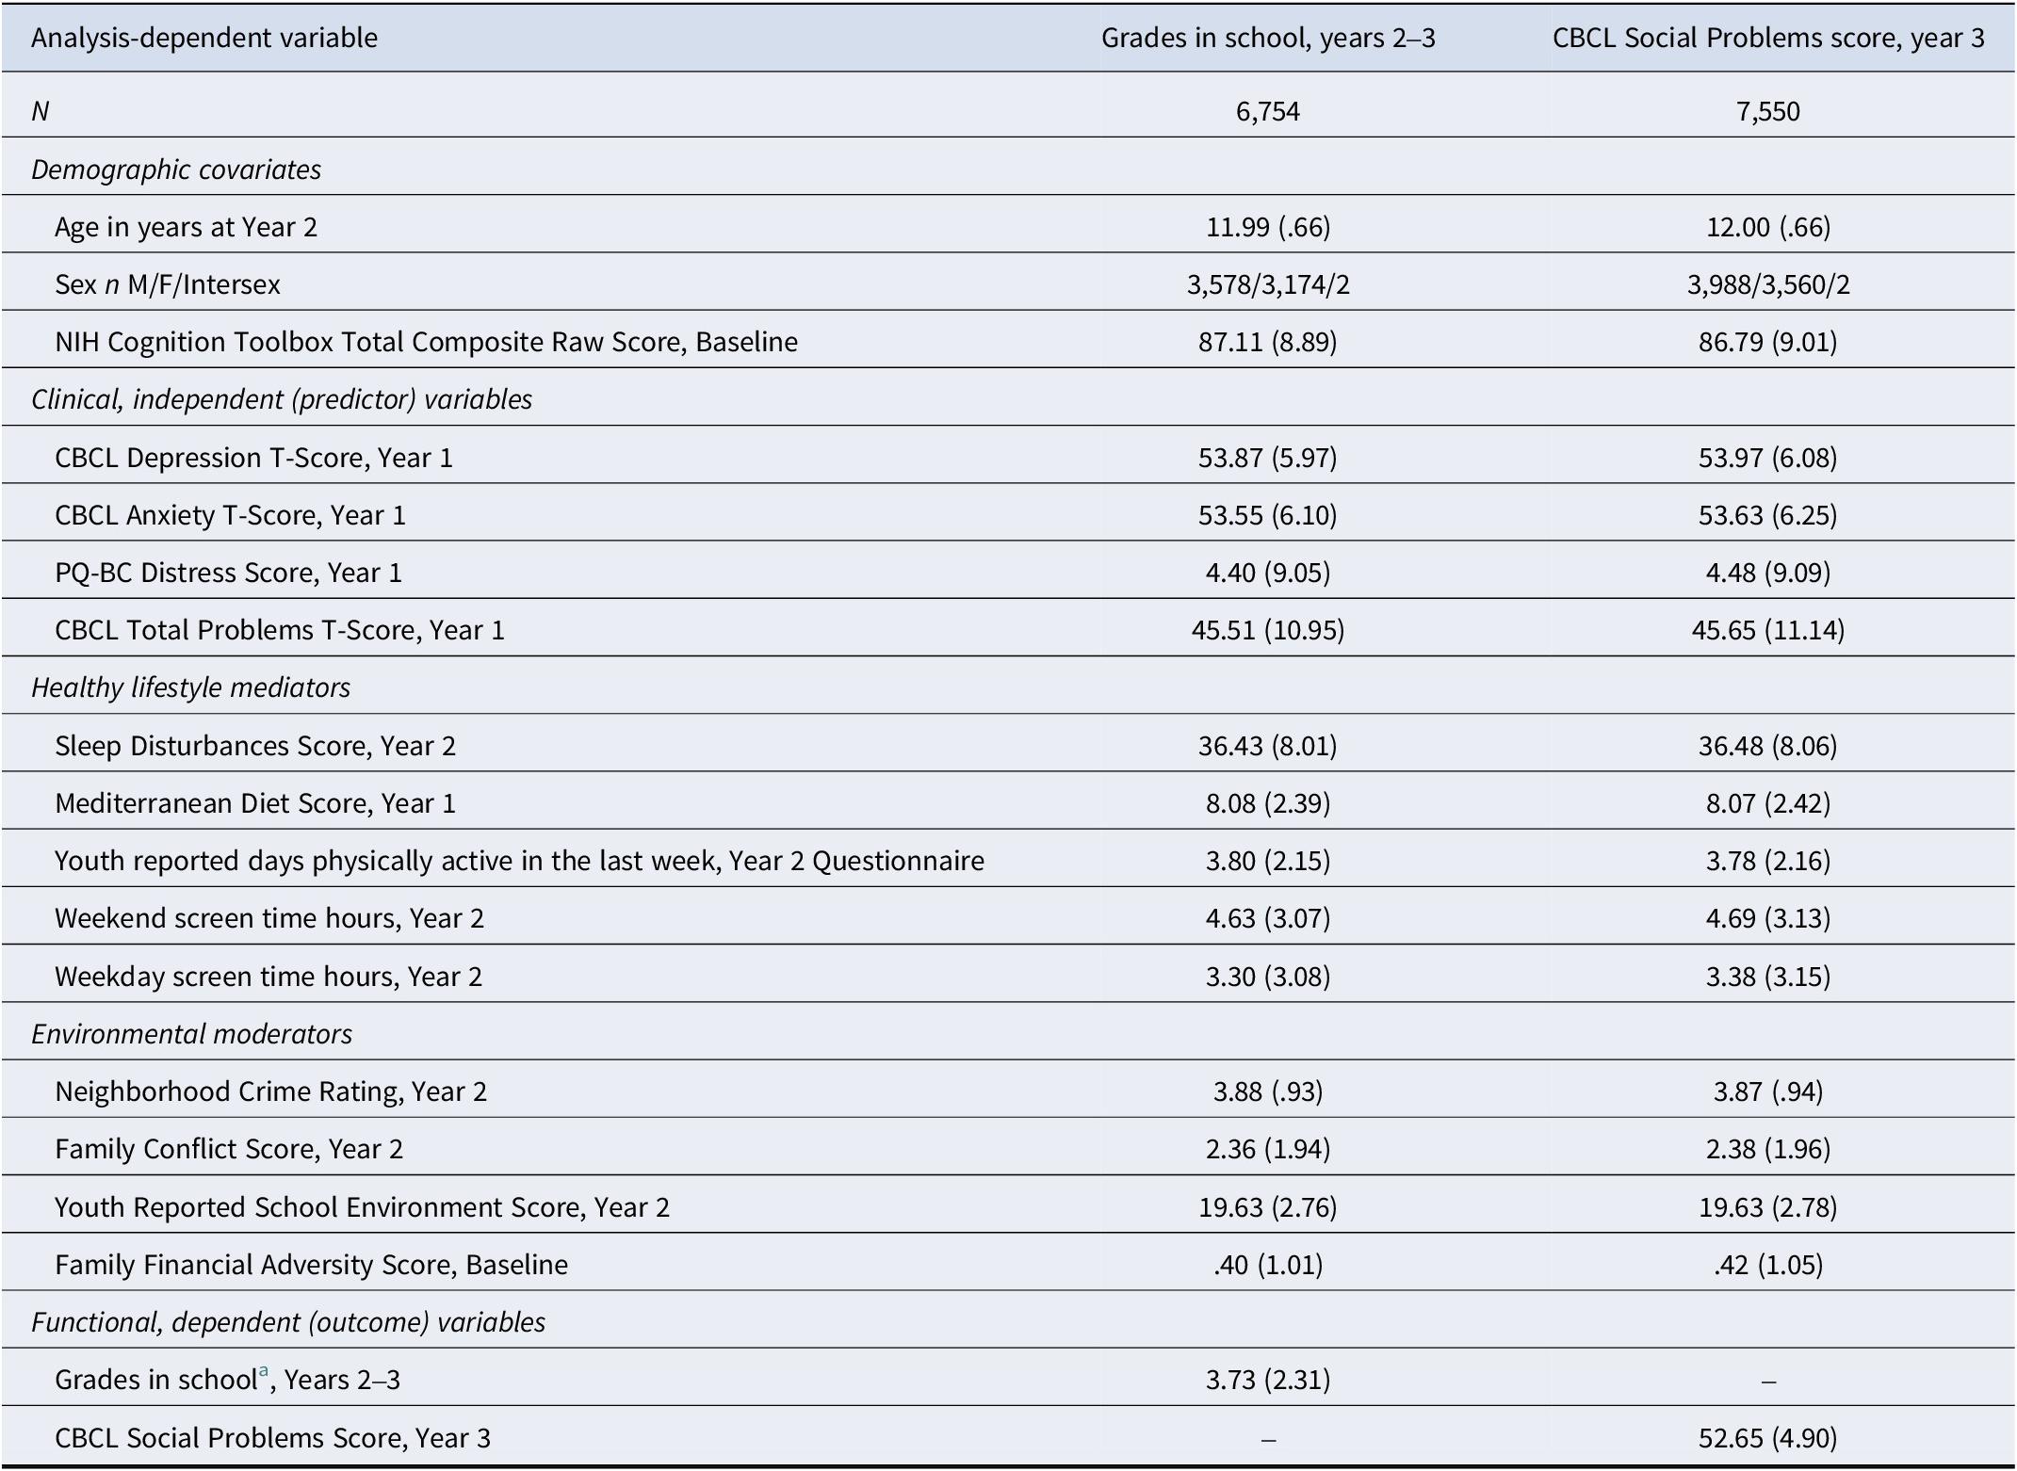Select the value '3.73 (2.31)'
This screenshot has height=1471, width=2017.
coord(1268,1380)
